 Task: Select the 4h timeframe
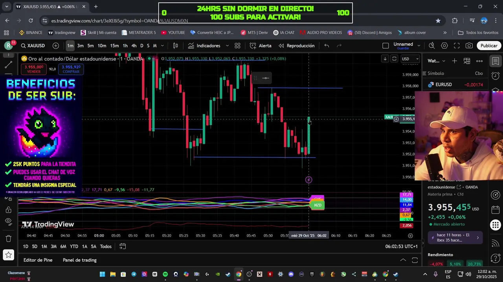134,46
